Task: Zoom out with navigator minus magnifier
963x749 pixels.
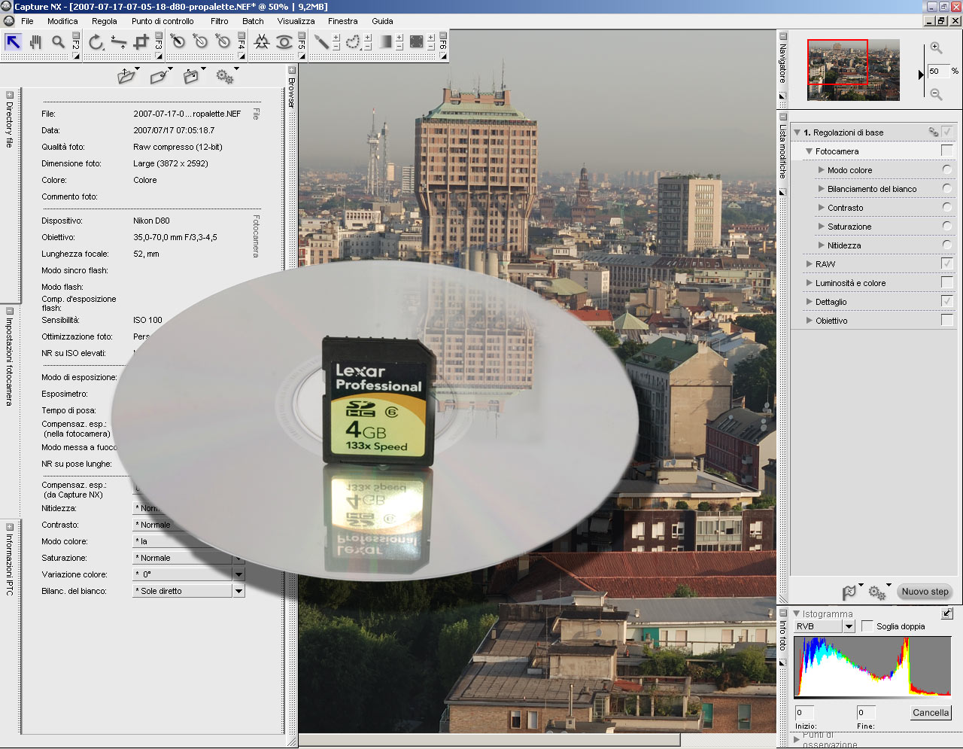Action: tap(936, 94)
